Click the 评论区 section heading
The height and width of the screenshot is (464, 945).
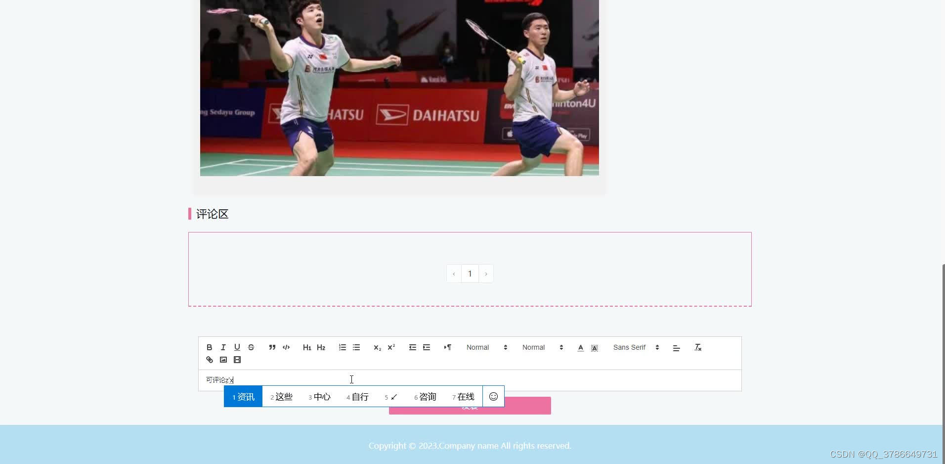pos(212,214)
